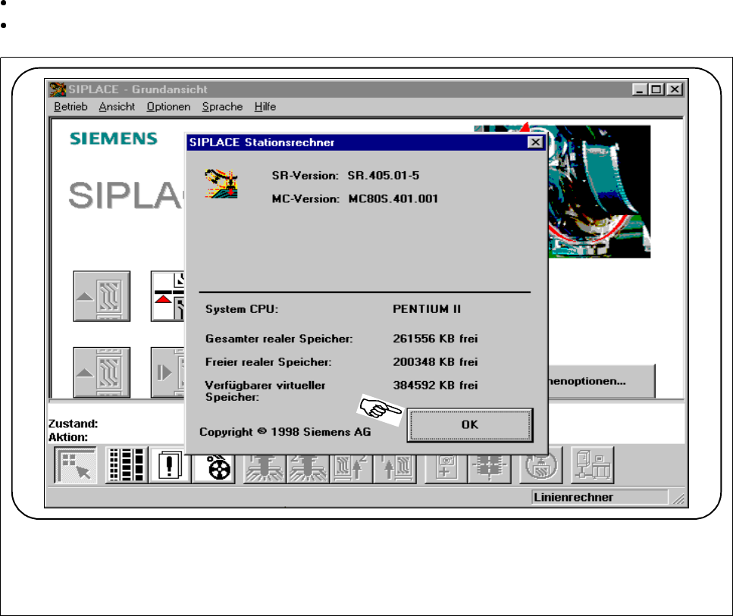Click the machine photo thumbnail

[x=600, y=192]
